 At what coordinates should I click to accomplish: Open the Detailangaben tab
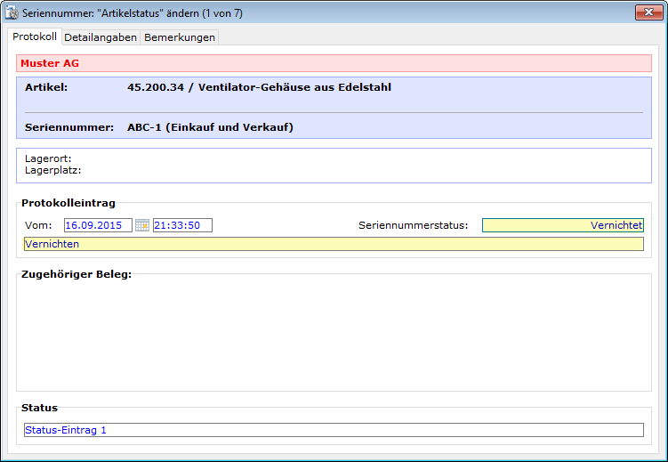pyautogui.click(x=101, y=37)
